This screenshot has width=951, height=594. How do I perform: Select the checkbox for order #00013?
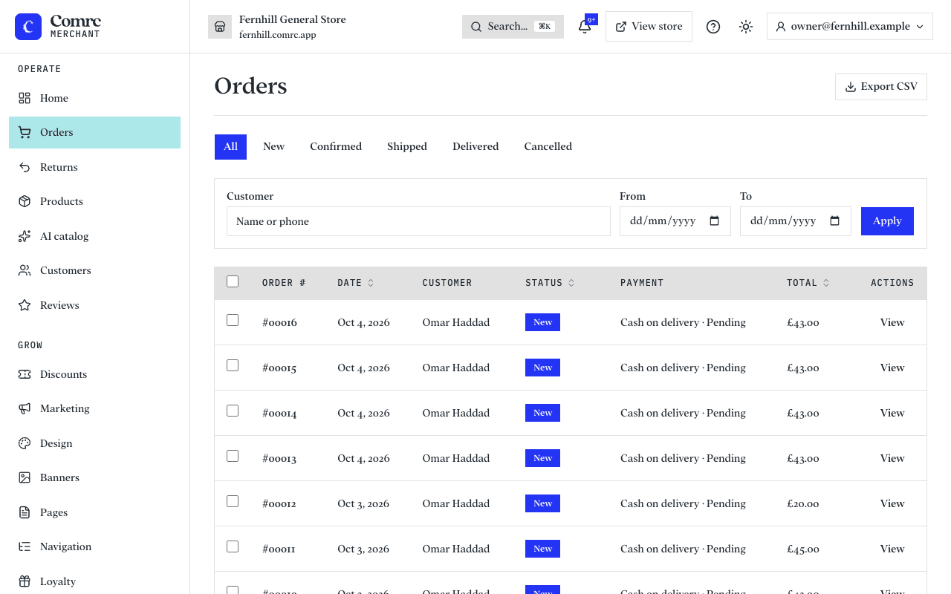point(233,456)
